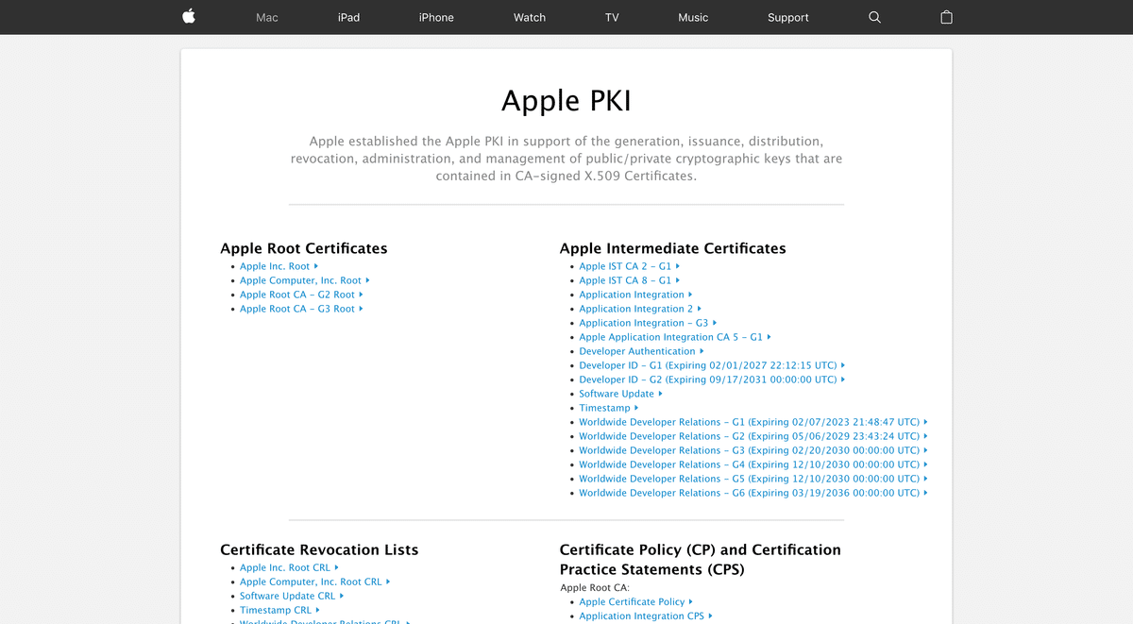The height and width of the screenshot is (624, 1133).
Task: Expand the Apple Inc. Root disclosure arrow
Action: (x=314, y=266)
